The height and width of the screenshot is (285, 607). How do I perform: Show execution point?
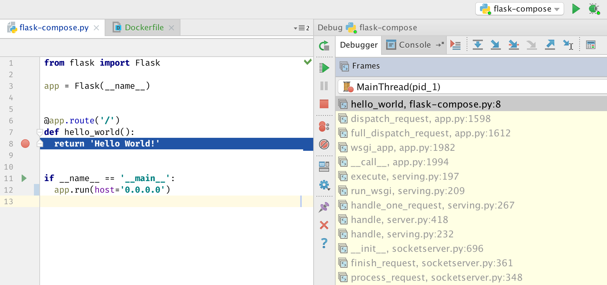click(455, 45)
